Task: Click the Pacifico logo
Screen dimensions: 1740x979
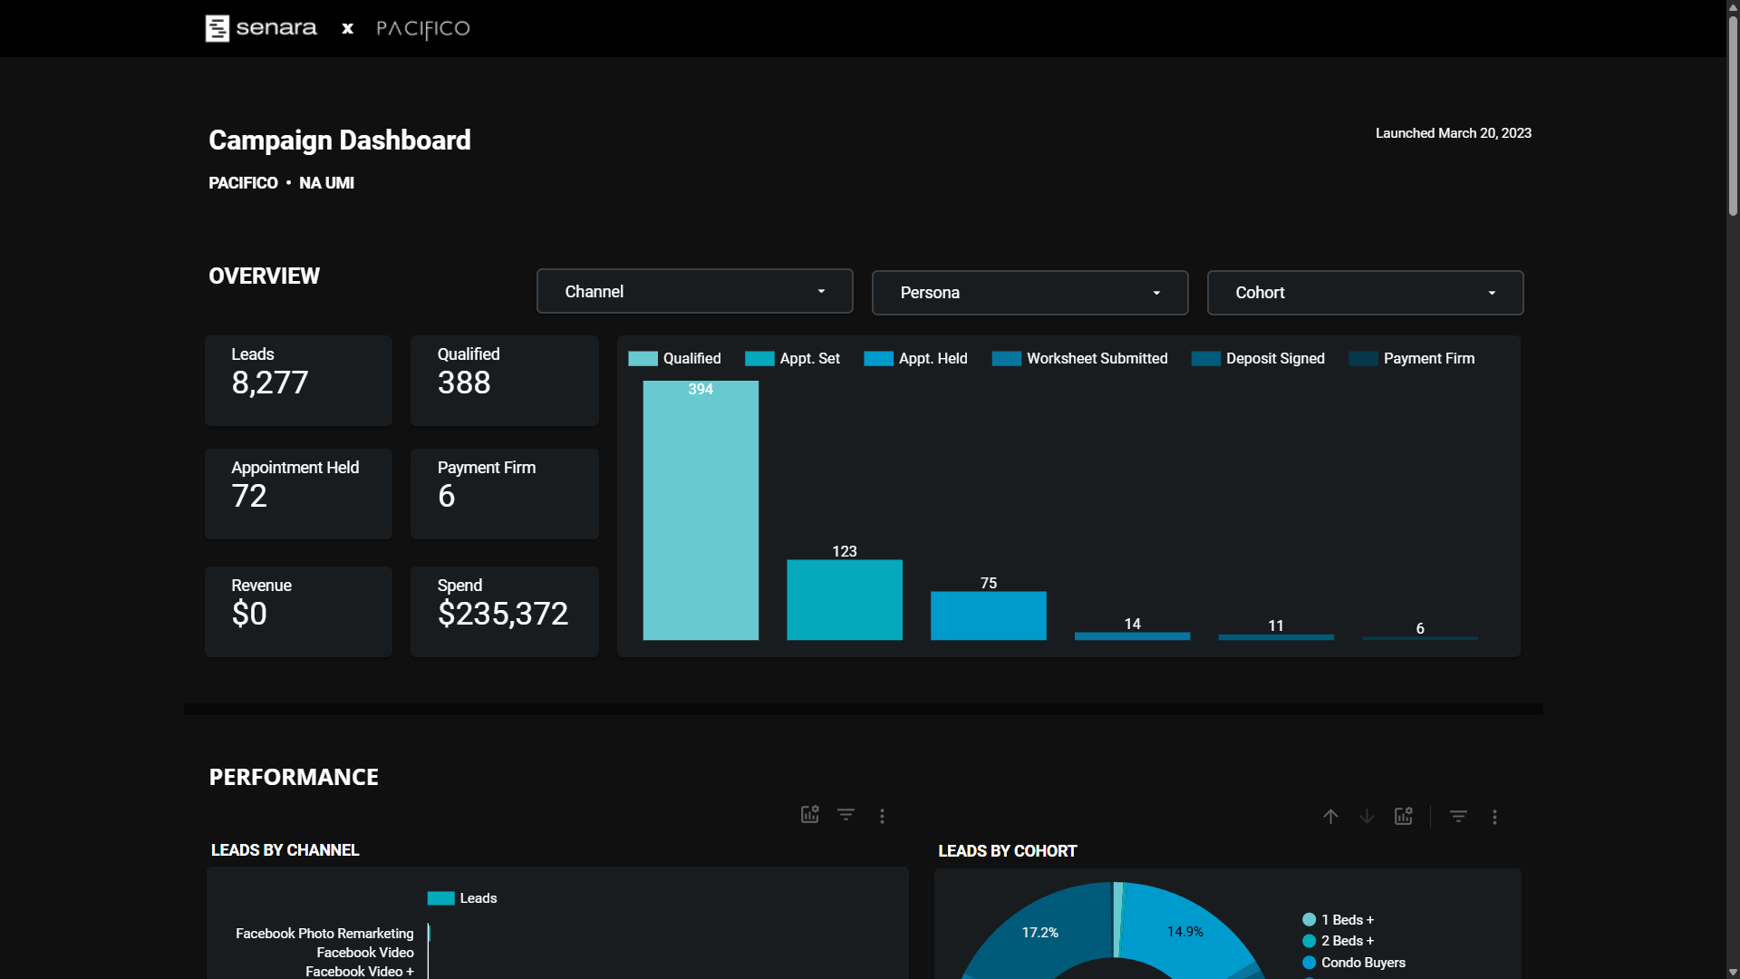Action: pos(423,29)
